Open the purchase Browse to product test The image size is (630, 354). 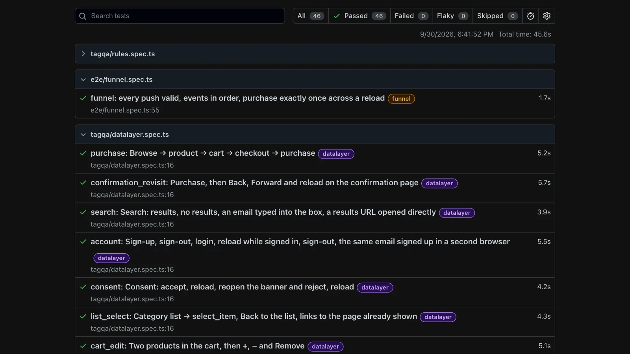click(203, 153)
